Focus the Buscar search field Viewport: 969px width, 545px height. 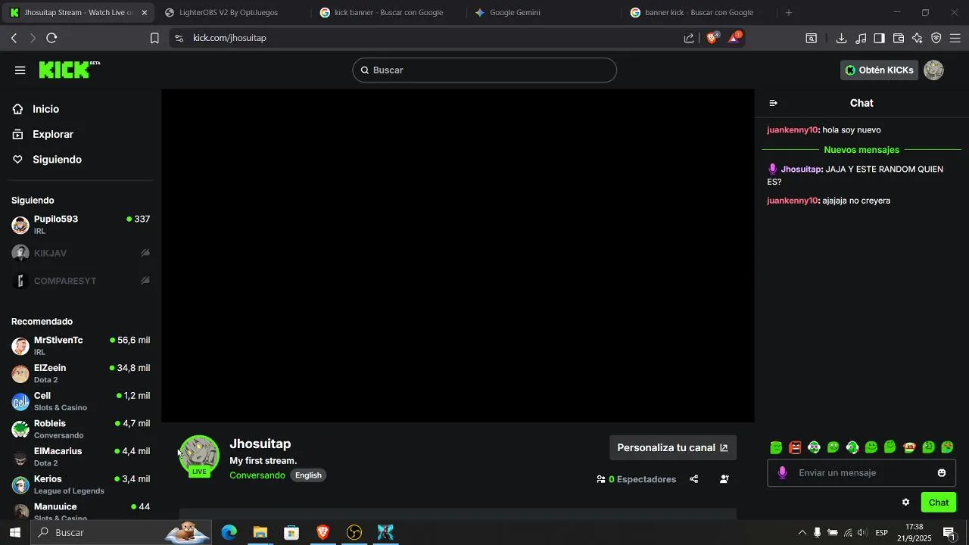pyautogui.click(x=484, y=70)
